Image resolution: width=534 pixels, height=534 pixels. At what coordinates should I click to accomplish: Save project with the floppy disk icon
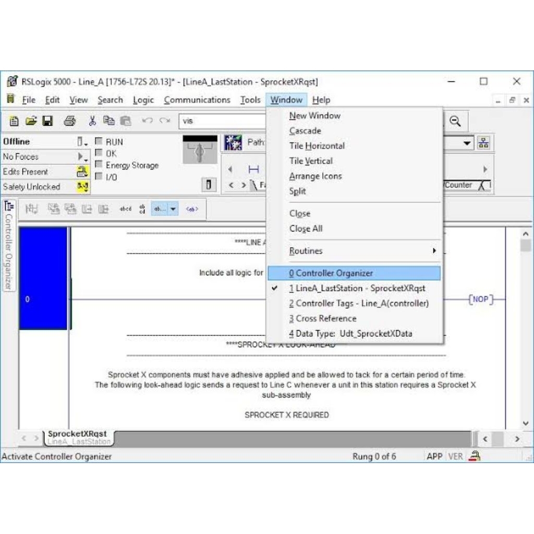(47, 121)
